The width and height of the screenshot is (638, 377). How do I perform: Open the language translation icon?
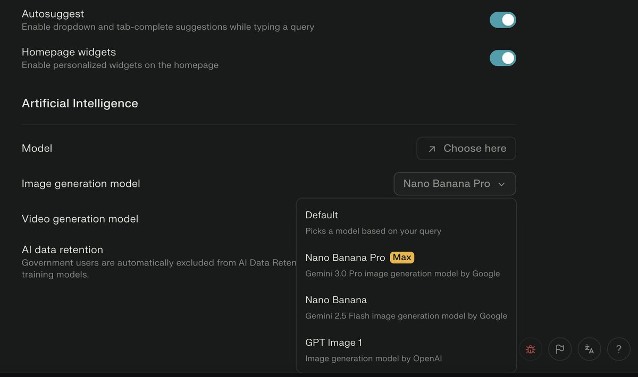pyautogui.click(x=589, y=349)
